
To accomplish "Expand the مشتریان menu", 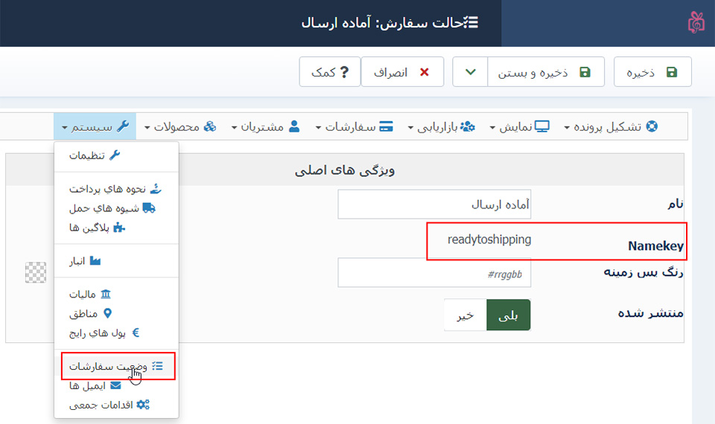I will [x=266, y=126].
